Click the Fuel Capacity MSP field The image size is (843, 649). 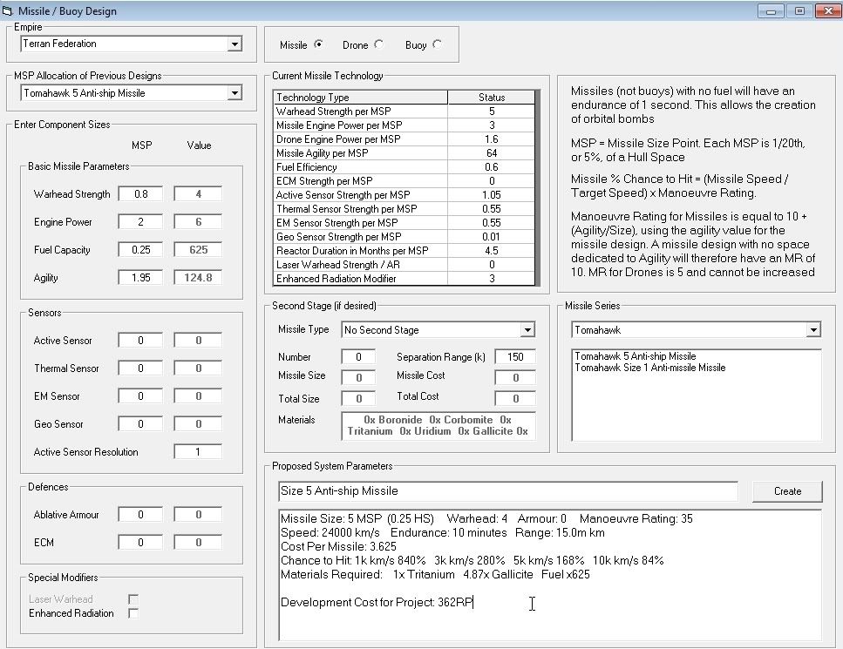pos(140,250)
